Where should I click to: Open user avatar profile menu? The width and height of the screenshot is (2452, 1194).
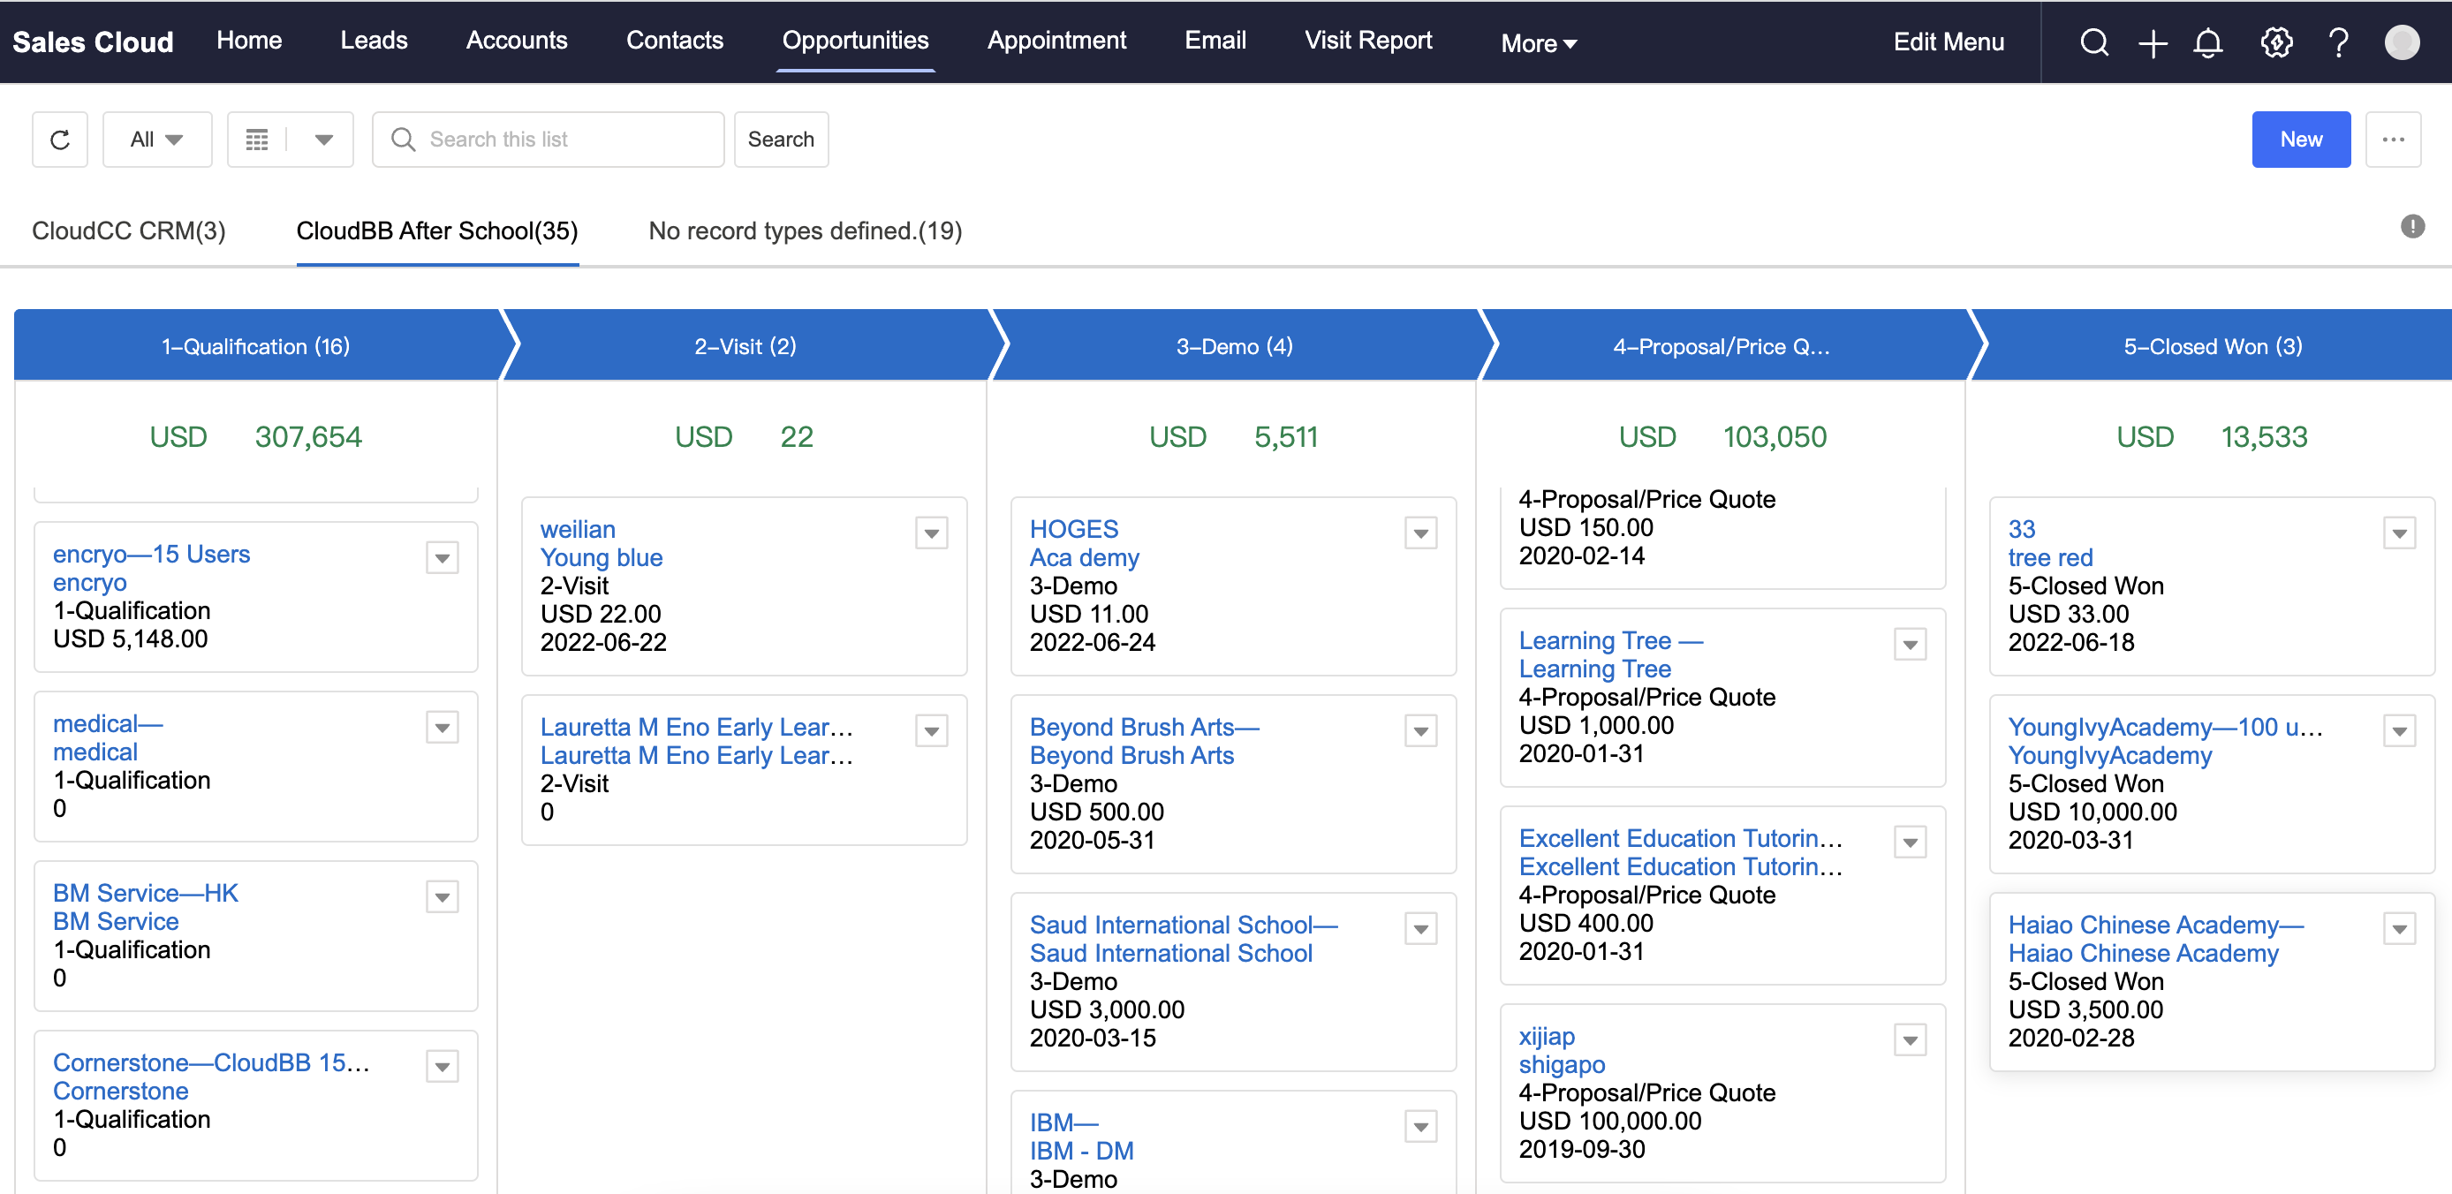pos(2401,42)
